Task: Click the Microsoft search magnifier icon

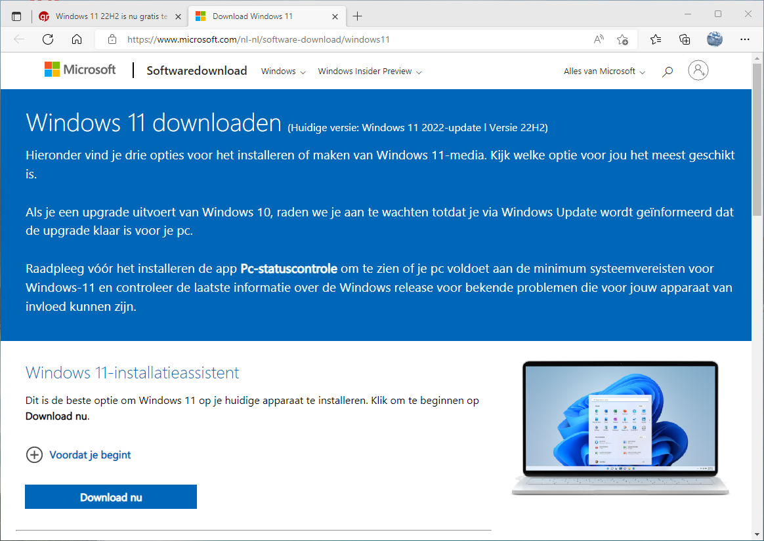Action: (668, 71)
